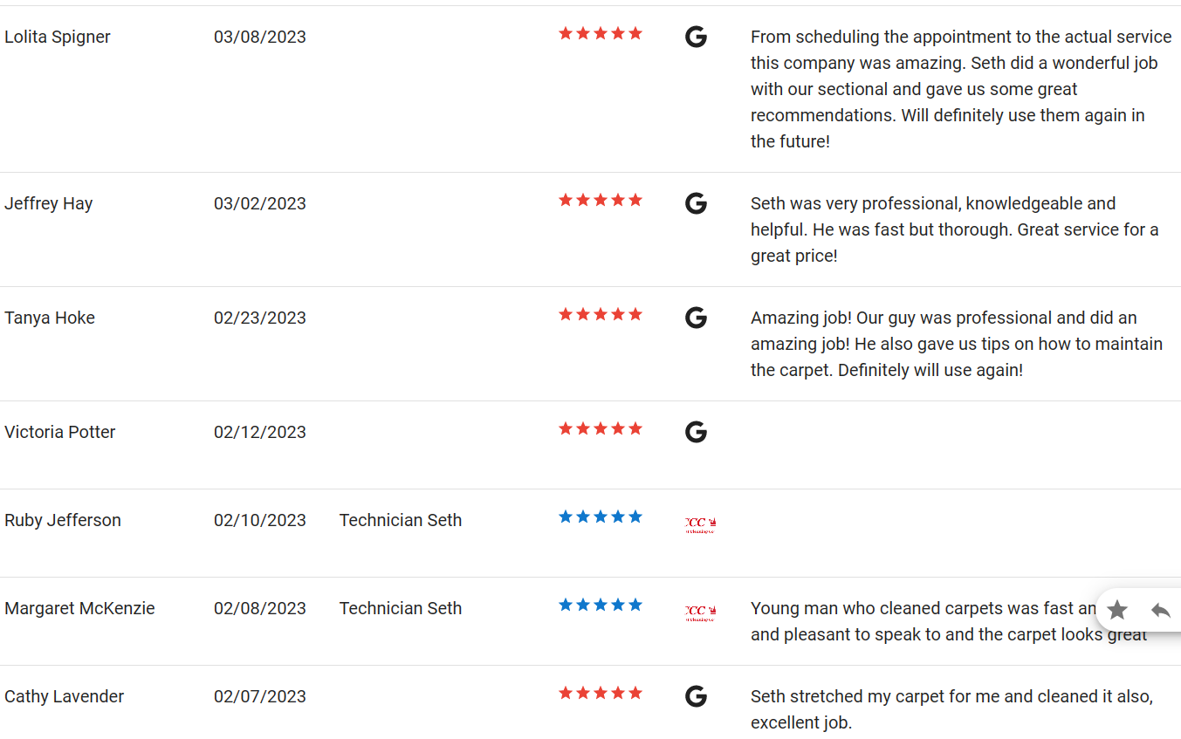
Task: Select reviewer name Victoria Potter
Action: pos(60,432)
